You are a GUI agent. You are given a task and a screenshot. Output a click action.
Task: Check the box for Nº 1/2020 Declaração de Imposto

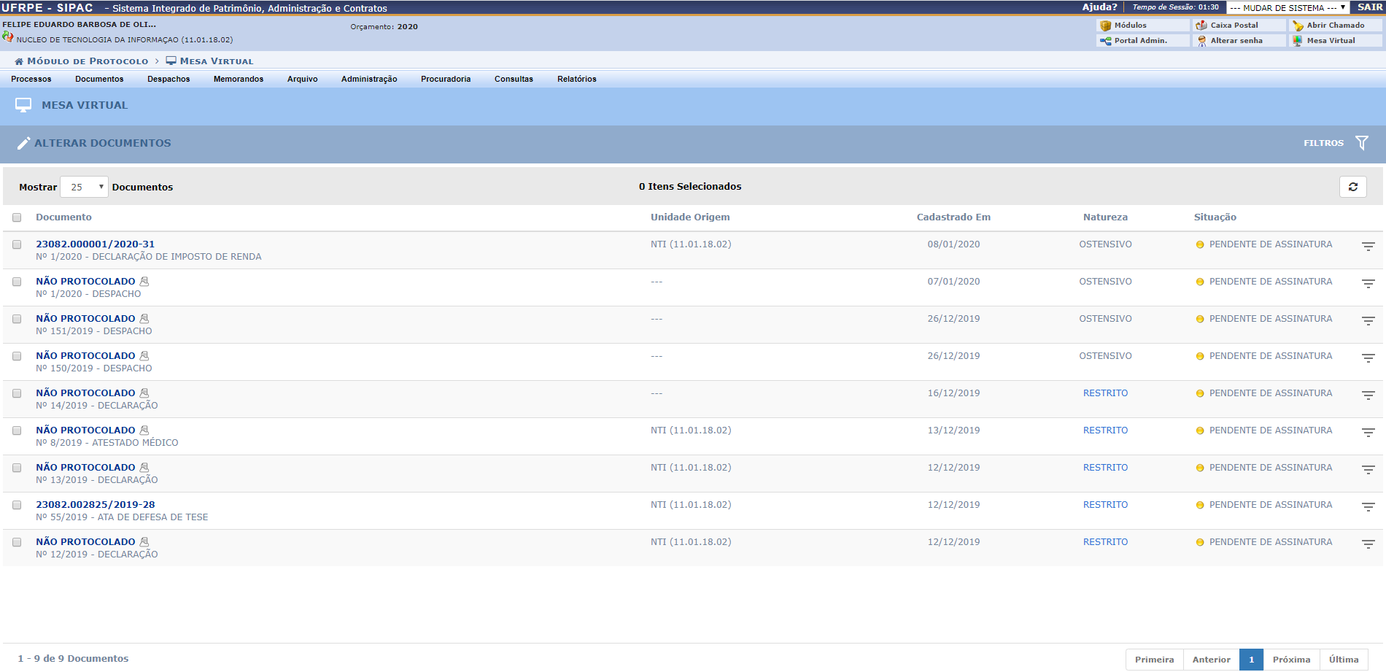(17, 244)
